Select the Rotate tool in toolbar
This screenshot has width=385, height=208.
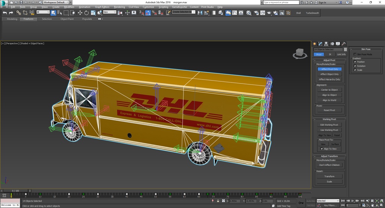(86, 13)
